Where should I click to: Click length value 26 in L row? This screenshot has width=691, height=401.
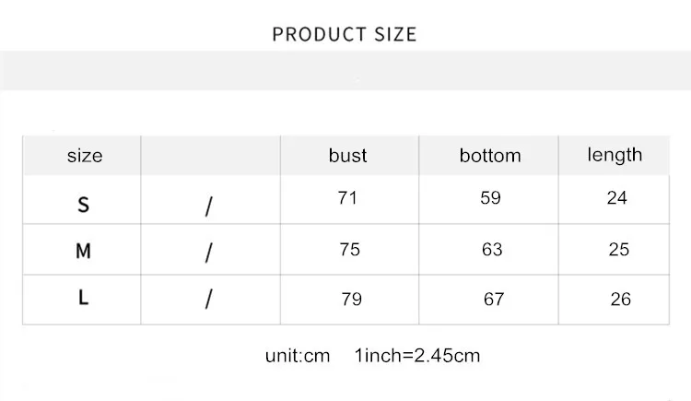[x=620, y=299]
